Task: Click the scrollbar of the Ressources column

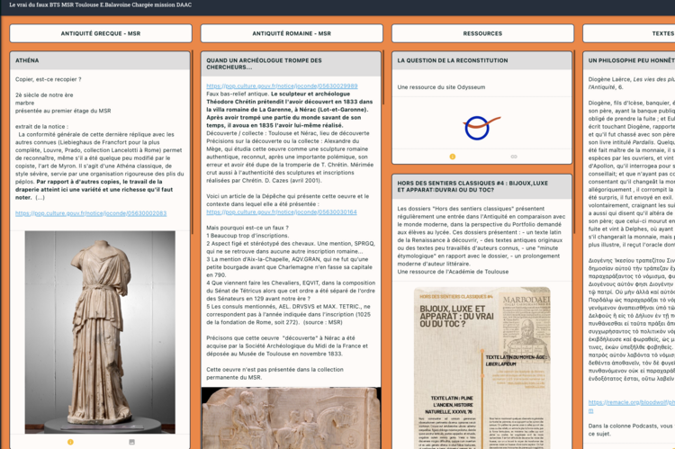Action: 574,142
